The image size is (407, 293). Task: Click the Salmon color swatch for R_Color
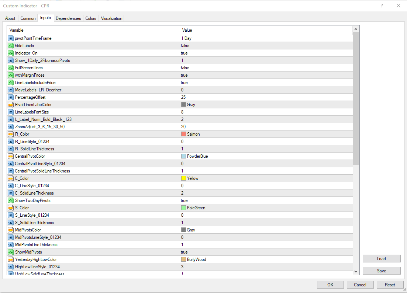[183, 134]
